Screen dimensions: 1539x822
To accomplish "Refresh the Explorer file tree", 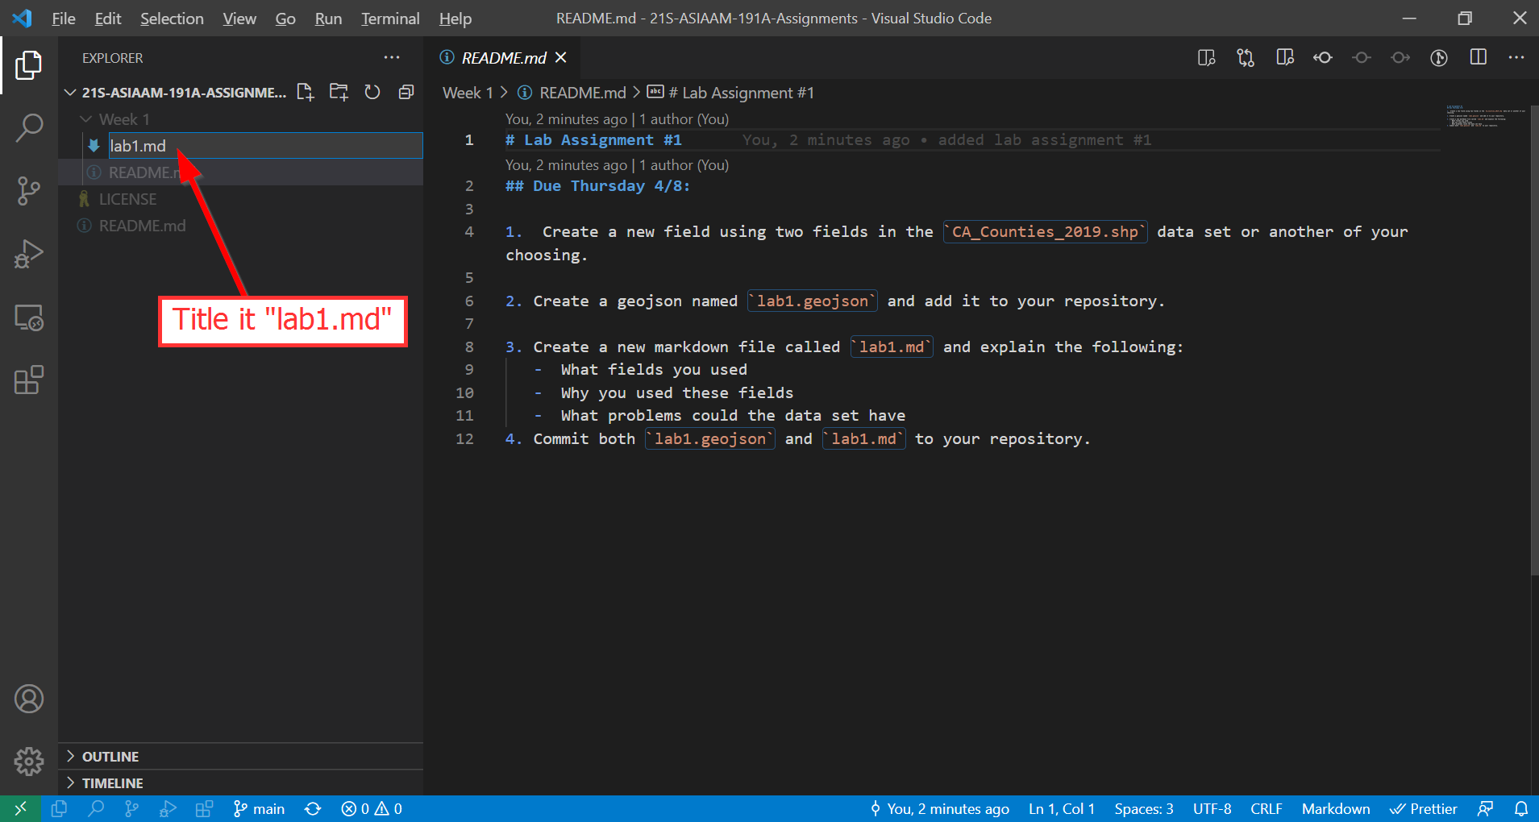I will click(372, 92).
